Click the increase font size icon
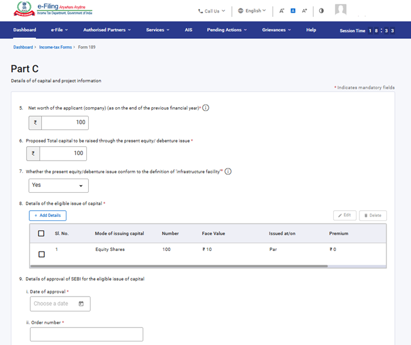The image size is (411, 345). tap(304, 11)
